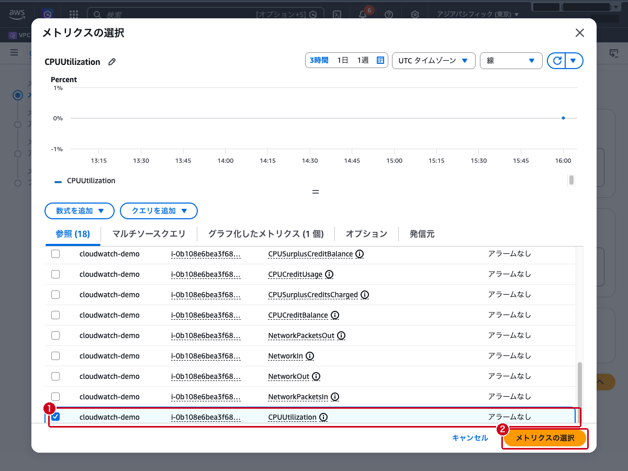Click the キャンセル link
The height and width of the screenshot is (471, 628).
click(470, 438)
